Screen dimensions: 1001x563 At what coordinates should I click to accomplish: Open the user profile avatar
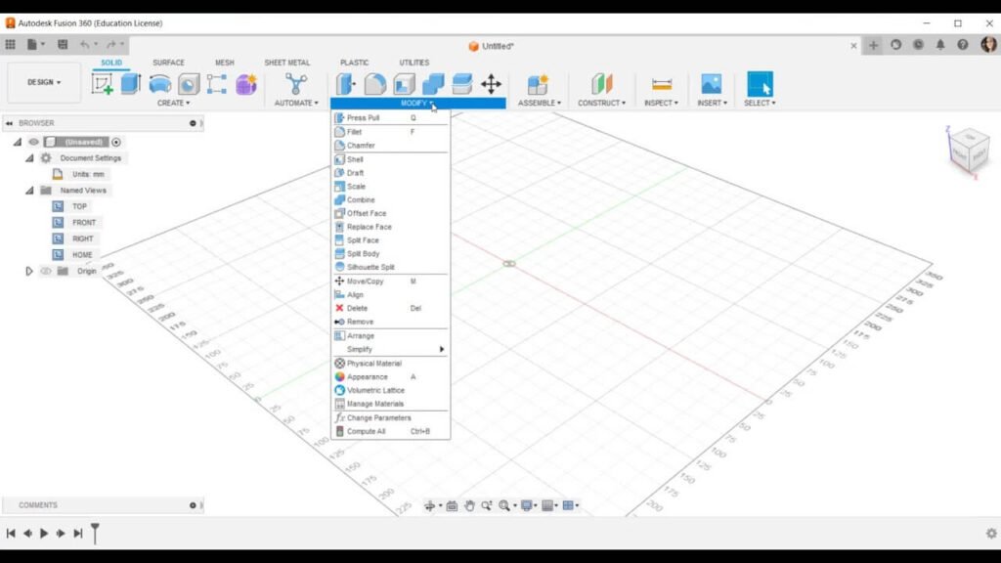(989, 45)
